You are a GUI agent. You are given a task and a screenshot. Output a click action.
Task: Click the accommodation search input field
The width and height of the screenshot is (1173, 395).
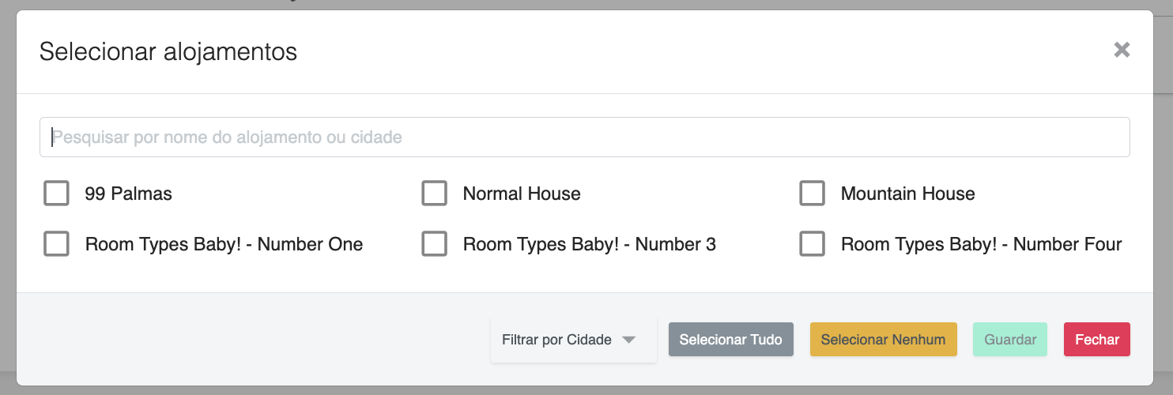584,137
